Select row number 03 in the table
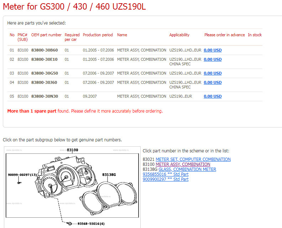 tap(12, 73)
